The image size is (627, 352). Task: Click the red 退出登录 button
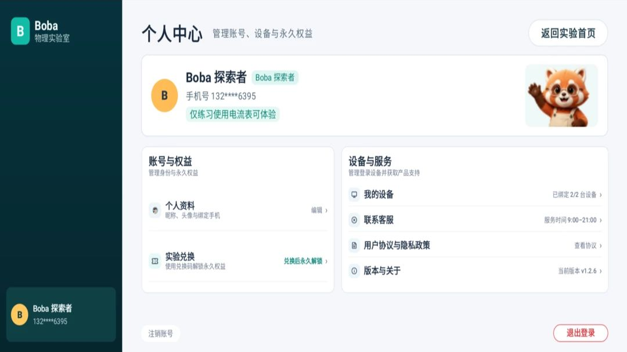pos(581,333)
